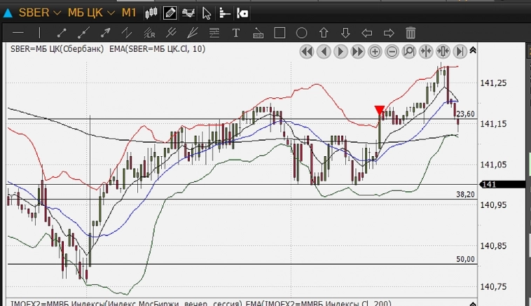Select the vertical line drawing tool
The height and width of the screenshot is (306, 531).
pos(39,33)
